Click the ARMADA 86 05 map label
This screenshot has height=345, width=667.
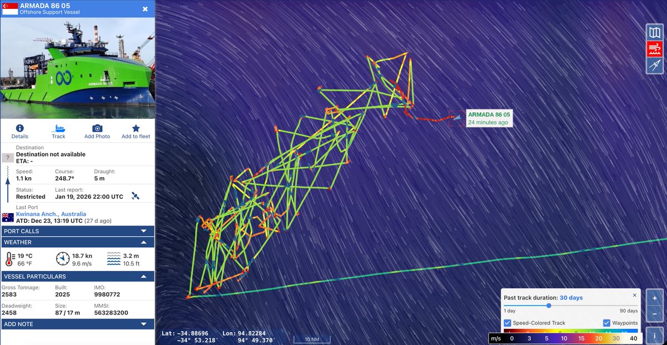pyautogui.click(x=489, y=118)
